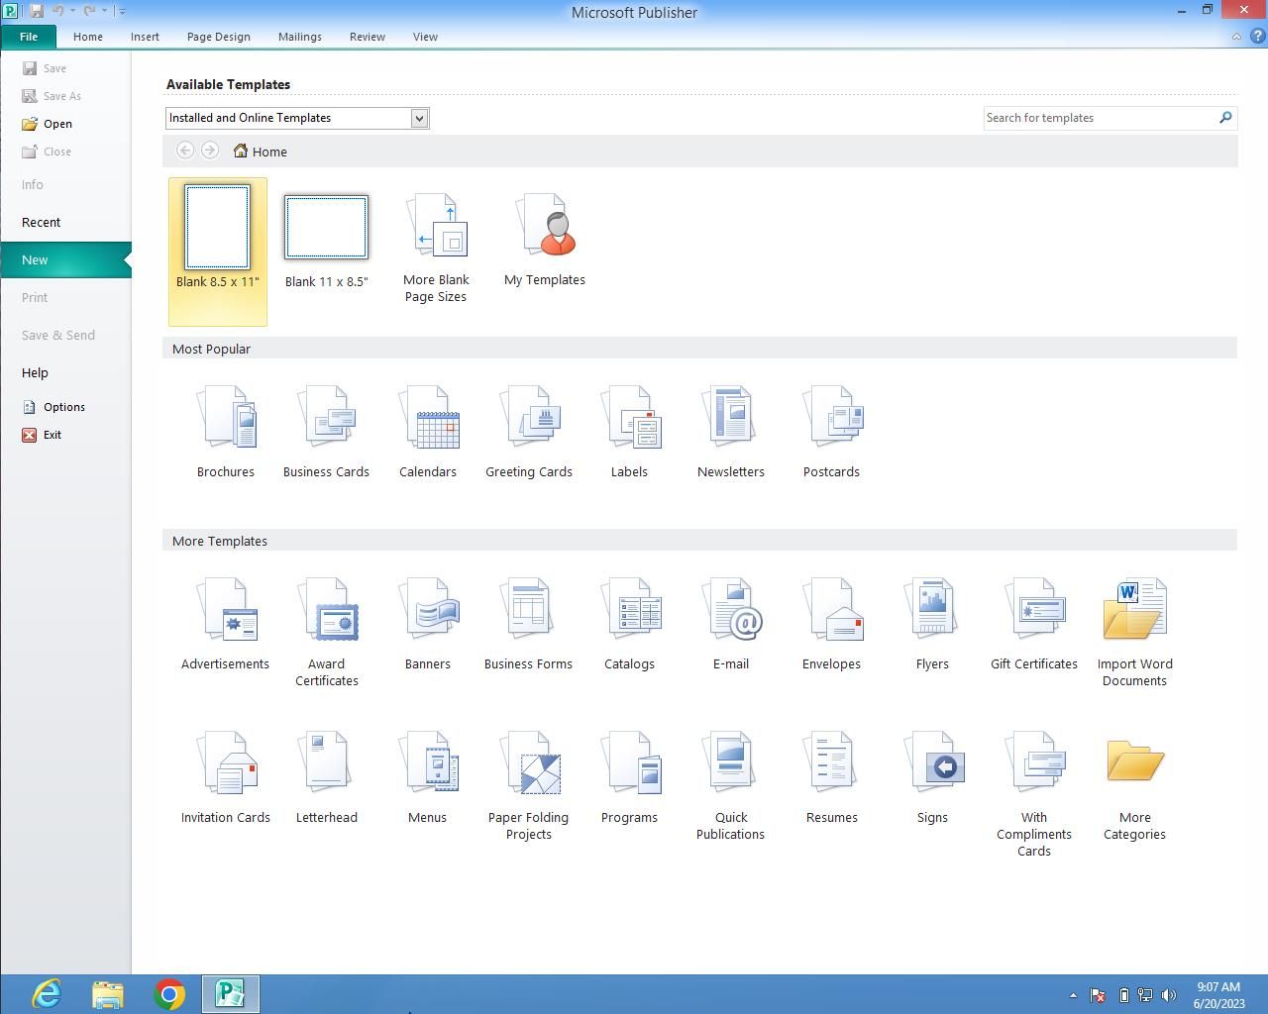Select the E-mail template icon
The image size is (1268, 1014).
click(x=731, y=624)
